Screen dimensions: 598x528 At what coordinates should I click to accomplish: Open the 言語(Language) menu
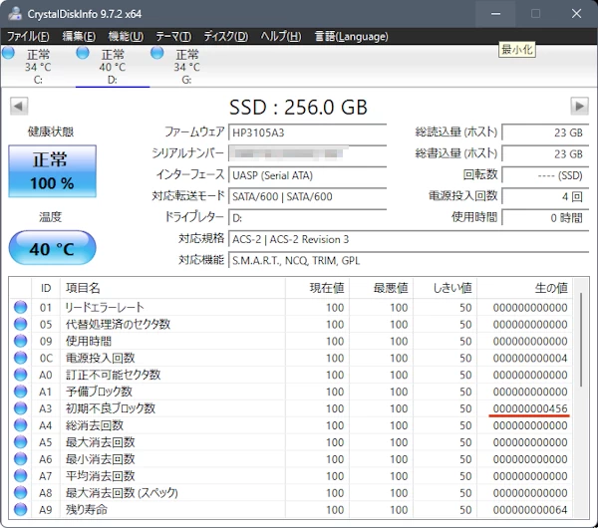351,36
